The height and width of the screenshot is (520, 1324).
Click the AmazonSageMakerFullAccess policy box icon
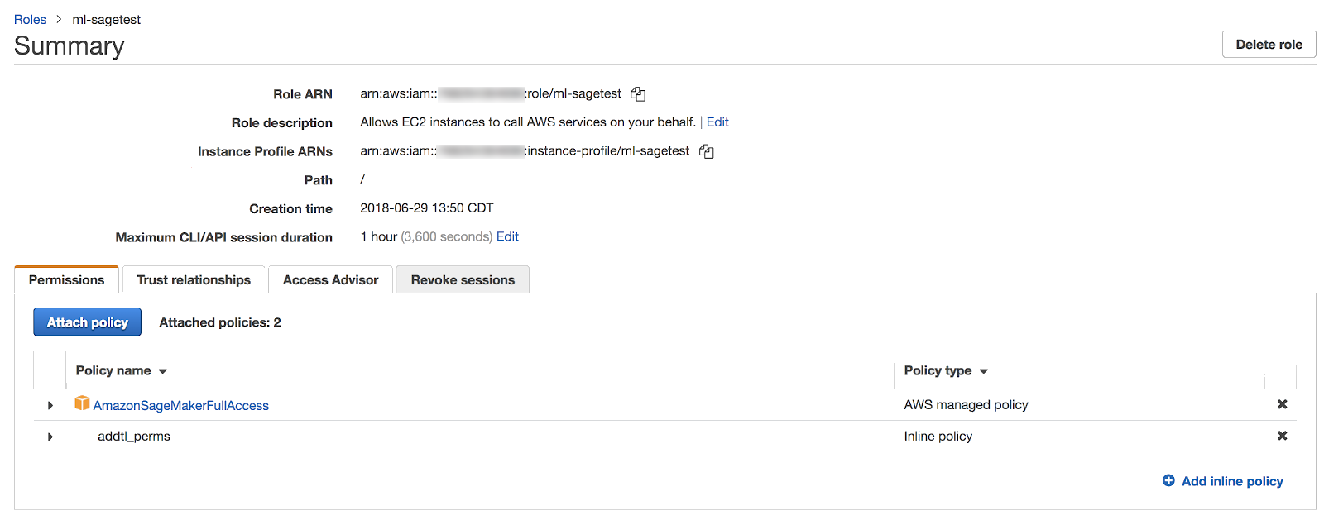[82, 403]
